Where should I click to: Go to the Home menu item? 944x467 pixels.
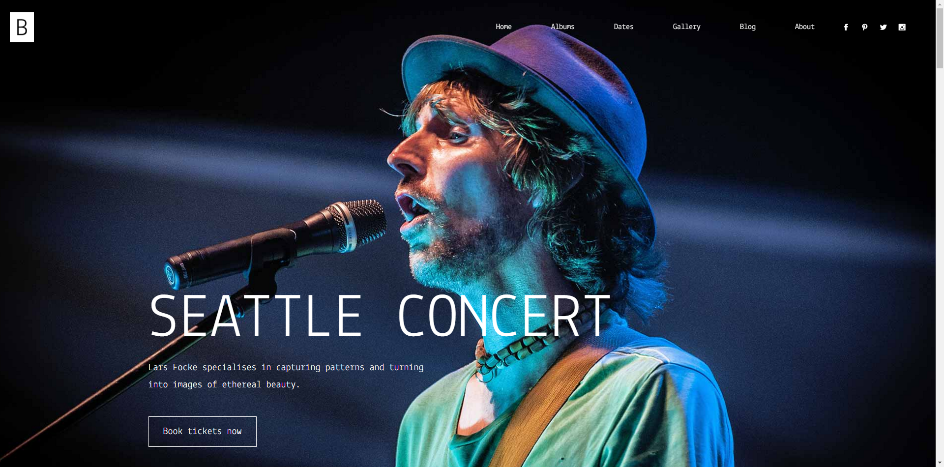pos(503,27)
